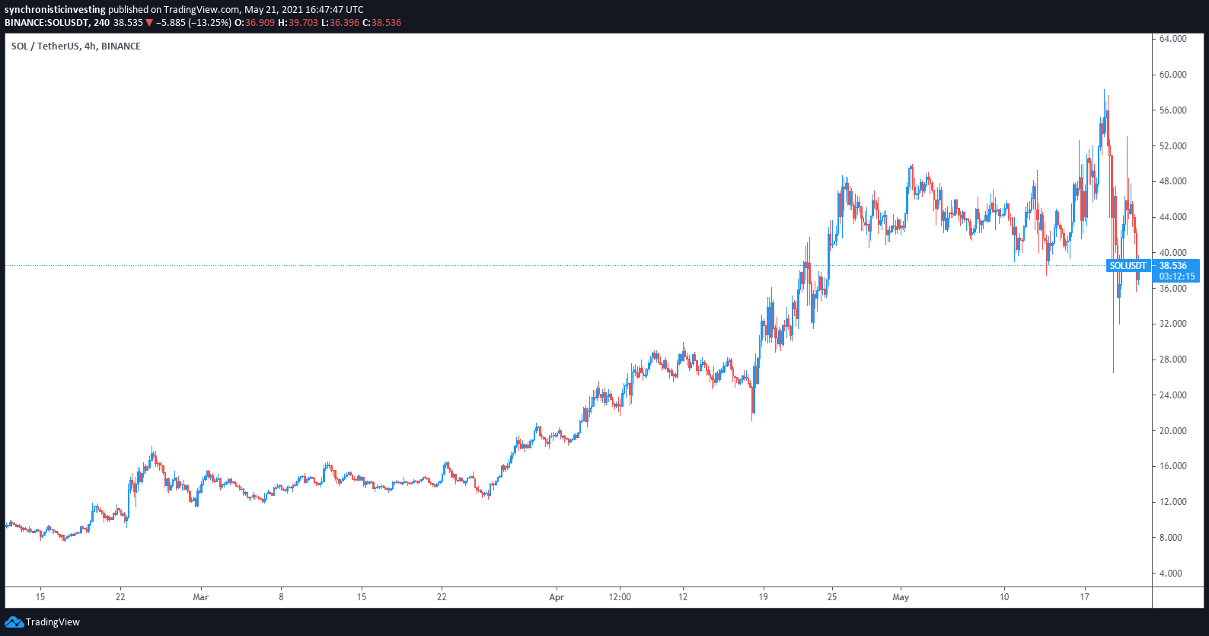Select the SOLUSDT price label tag
The height and width of the screenshot is (636, 1209).
coord(1128,266)
